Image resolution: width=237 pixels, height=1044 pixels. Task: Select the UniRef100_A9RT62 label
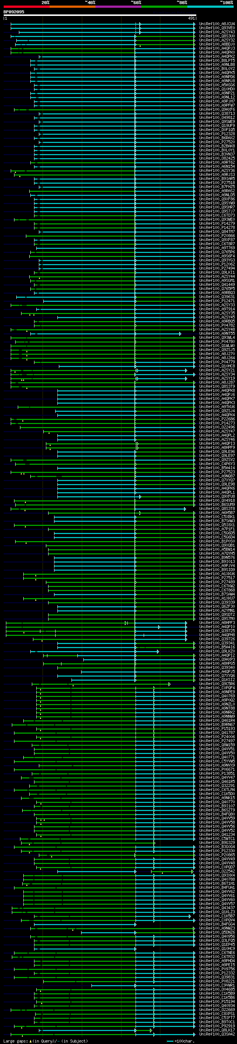(217, 163)
